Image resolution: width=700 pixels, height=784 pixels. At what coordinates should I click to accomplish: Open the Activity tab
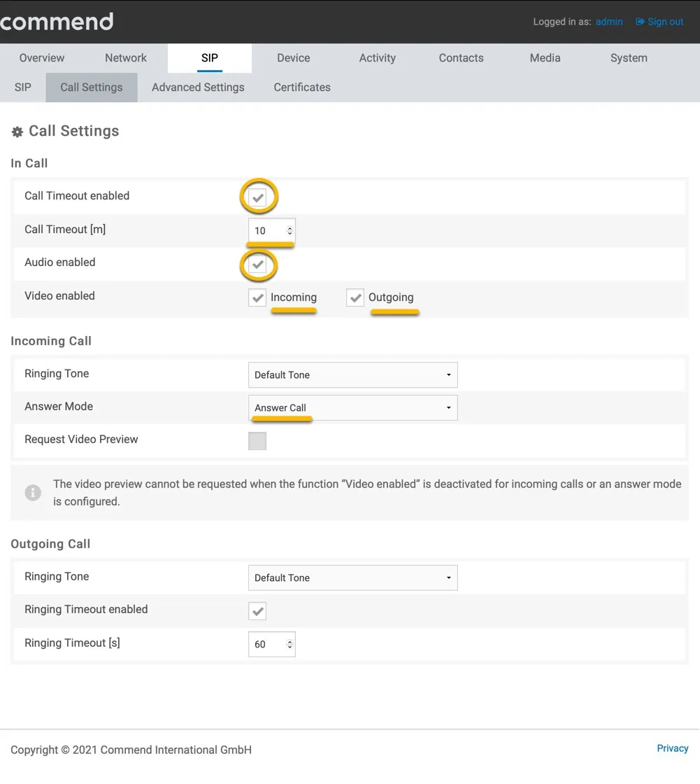pyautogui.click(x=377, y=58)
